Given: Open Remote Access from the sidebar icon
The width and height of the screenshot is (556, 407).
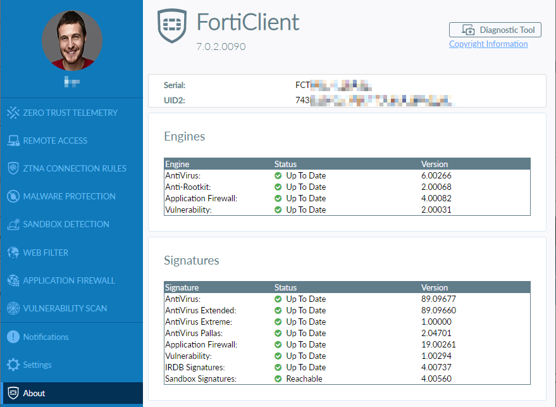Looking at the screenshot, I should coord(15,141).
